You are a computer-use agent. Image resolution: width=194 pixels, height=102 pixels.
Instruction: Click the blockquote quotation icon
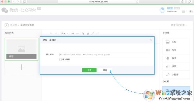73,33
